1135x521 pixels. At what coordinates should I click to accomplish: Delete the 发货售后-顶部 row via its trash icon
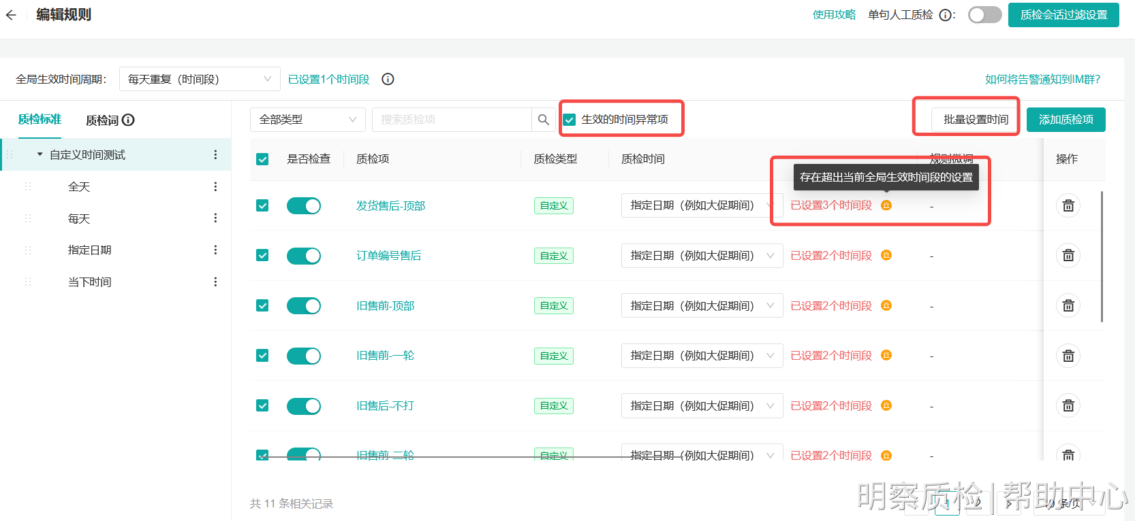pyautogui.click(x=1068, y=205)
